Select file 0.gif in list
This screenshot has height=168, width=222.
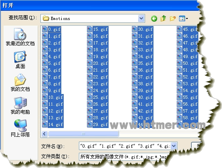[52, 29]
